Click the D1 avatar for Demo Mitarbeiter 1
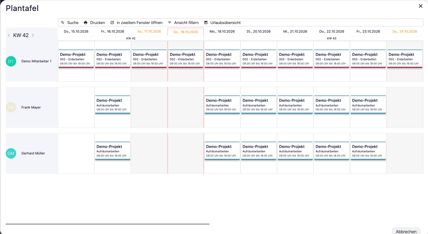 pos(11,61)
